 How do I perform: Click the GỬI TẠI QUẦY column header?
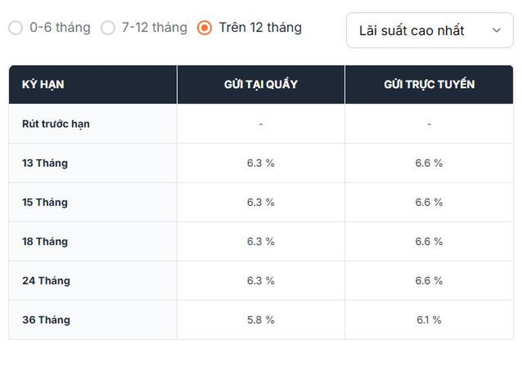tap(260, 84)
